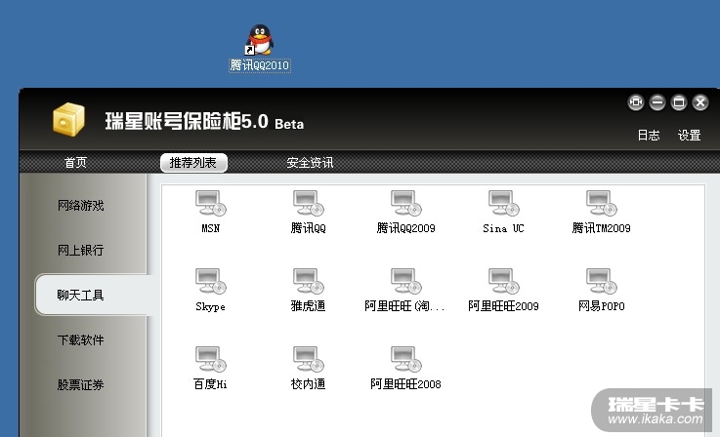Click the yellow safe logo icon
The image size is (720, 437).
(x=69, y=120)
